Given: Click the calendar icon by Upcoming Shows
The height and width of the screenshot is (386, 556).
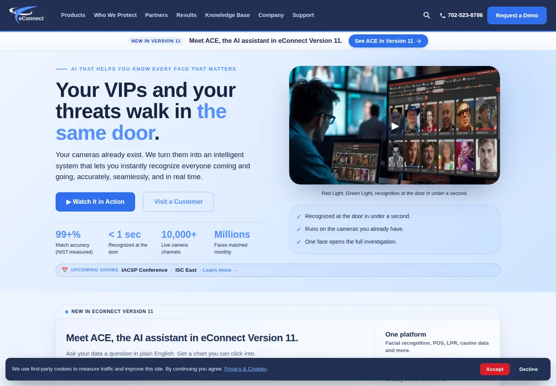Looking at the screenshot, I should coord(65,270).
